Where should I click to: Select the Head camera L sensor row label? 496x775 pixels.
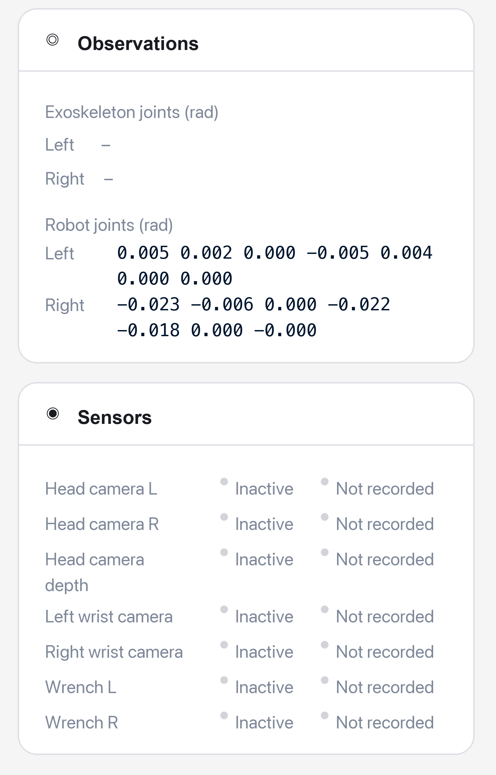(101, 489)
